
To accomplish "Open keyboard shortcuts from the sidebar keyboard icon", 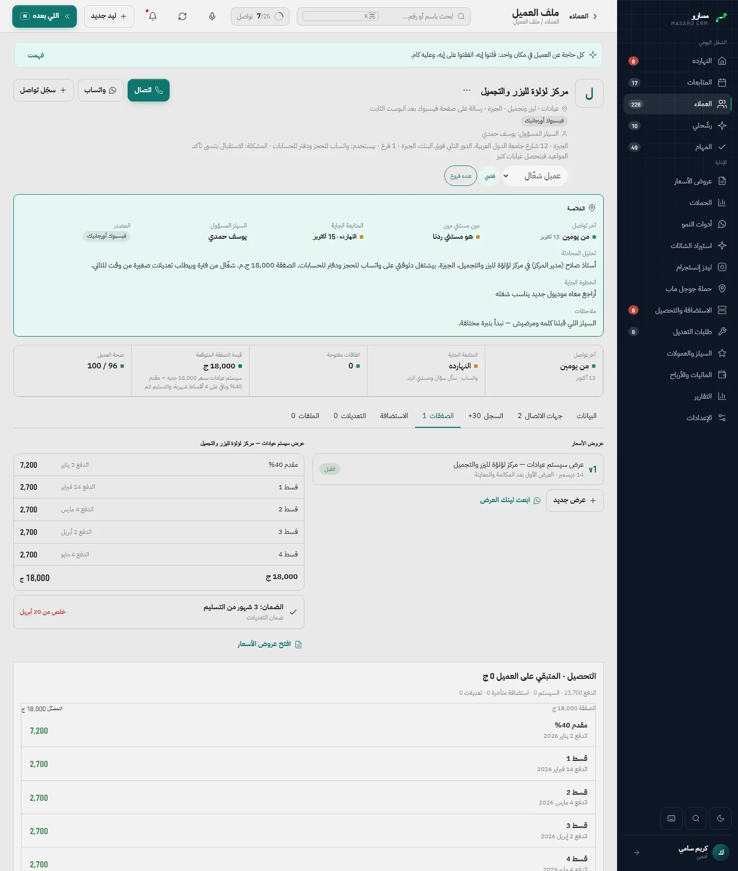I will [671, 818].
